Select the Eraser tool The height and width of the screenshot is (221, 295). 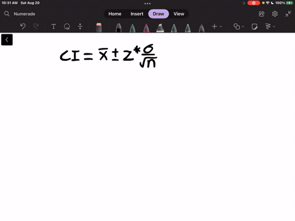tap(99, 28)
